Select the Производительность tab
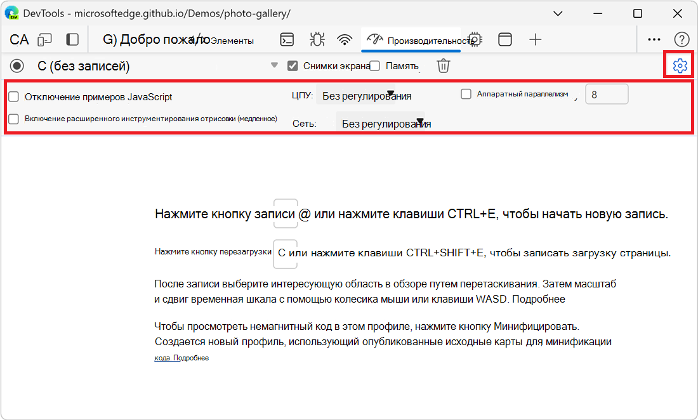698x420 pixels. (x=412, y=39)
